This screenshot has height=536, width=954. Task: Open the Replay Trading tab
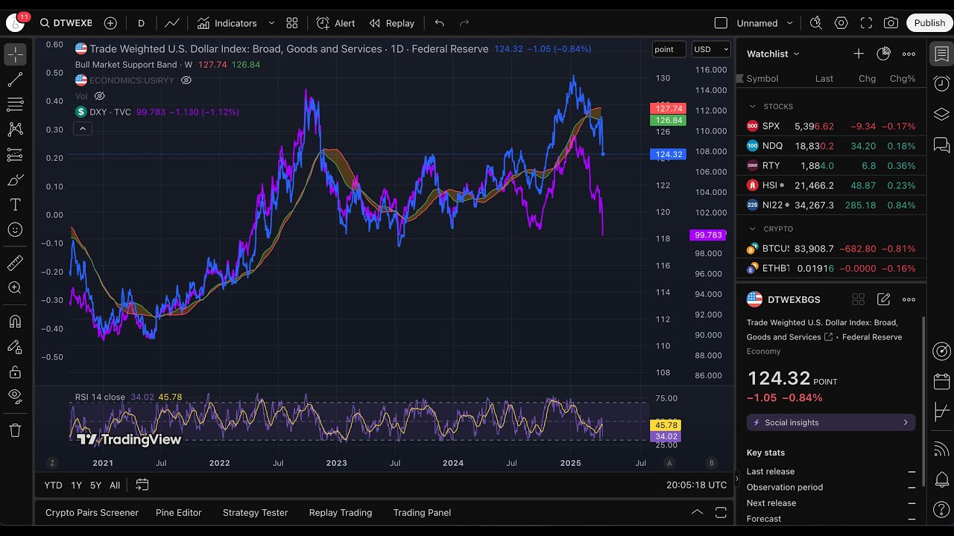click(x=341, y=512)
